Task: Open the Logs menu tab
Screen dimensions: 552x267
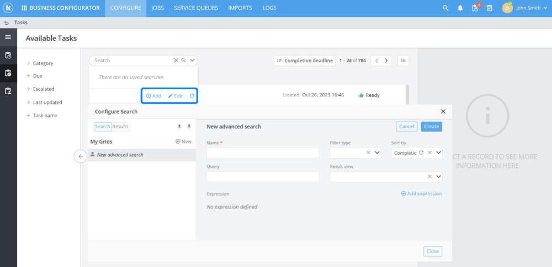Action: tap(269, 8)
